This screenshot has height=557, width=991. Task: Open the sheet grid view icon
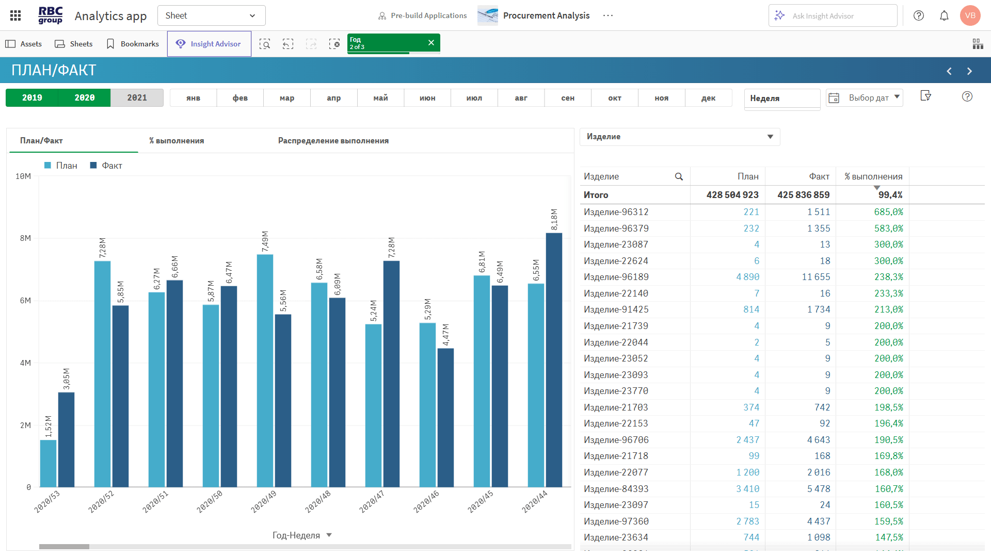click(978, 44)
